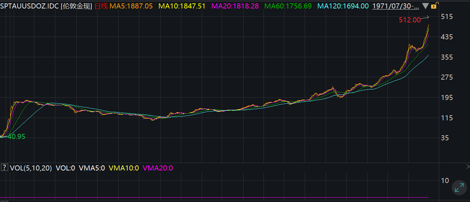This screenshot has width=470, height=202.
Task: Select the MA20:1818.28 indicator label
Action: [x=235, y=6]
